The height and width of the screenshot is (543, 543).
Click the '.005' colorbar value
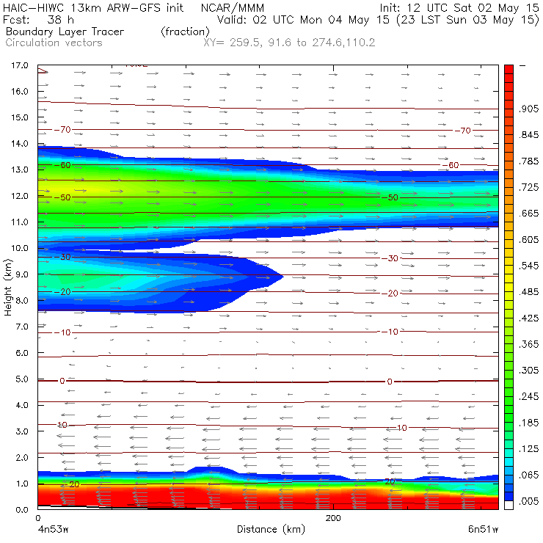529,501
